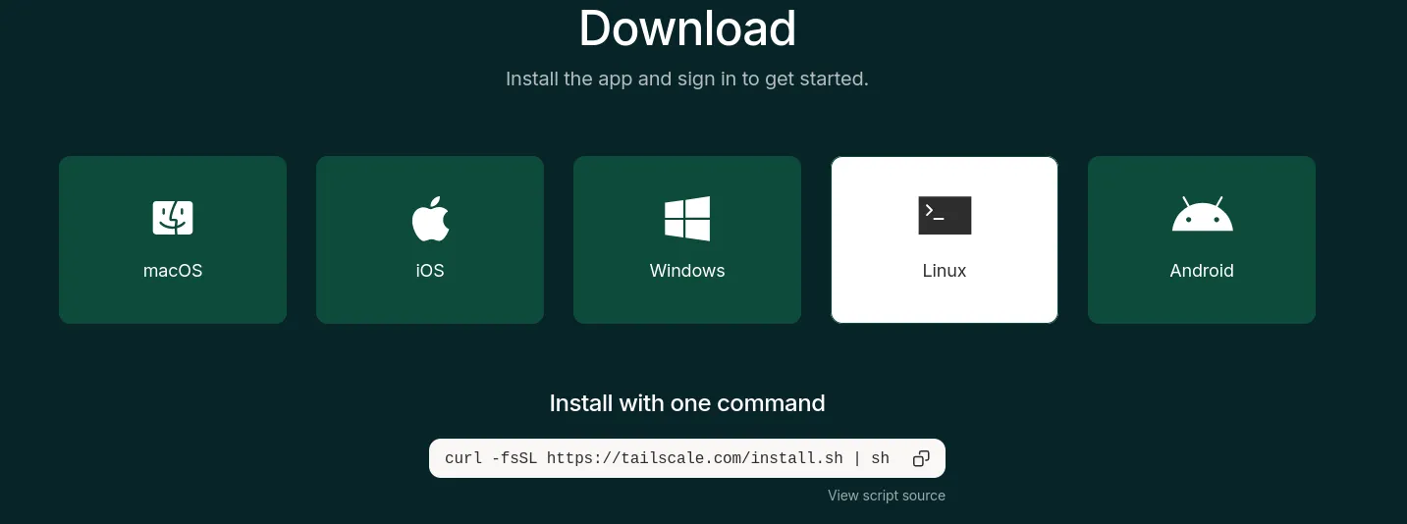Click the Windows logo icon
This screenshot has width=1407, height=524.
tap(687, 218)
